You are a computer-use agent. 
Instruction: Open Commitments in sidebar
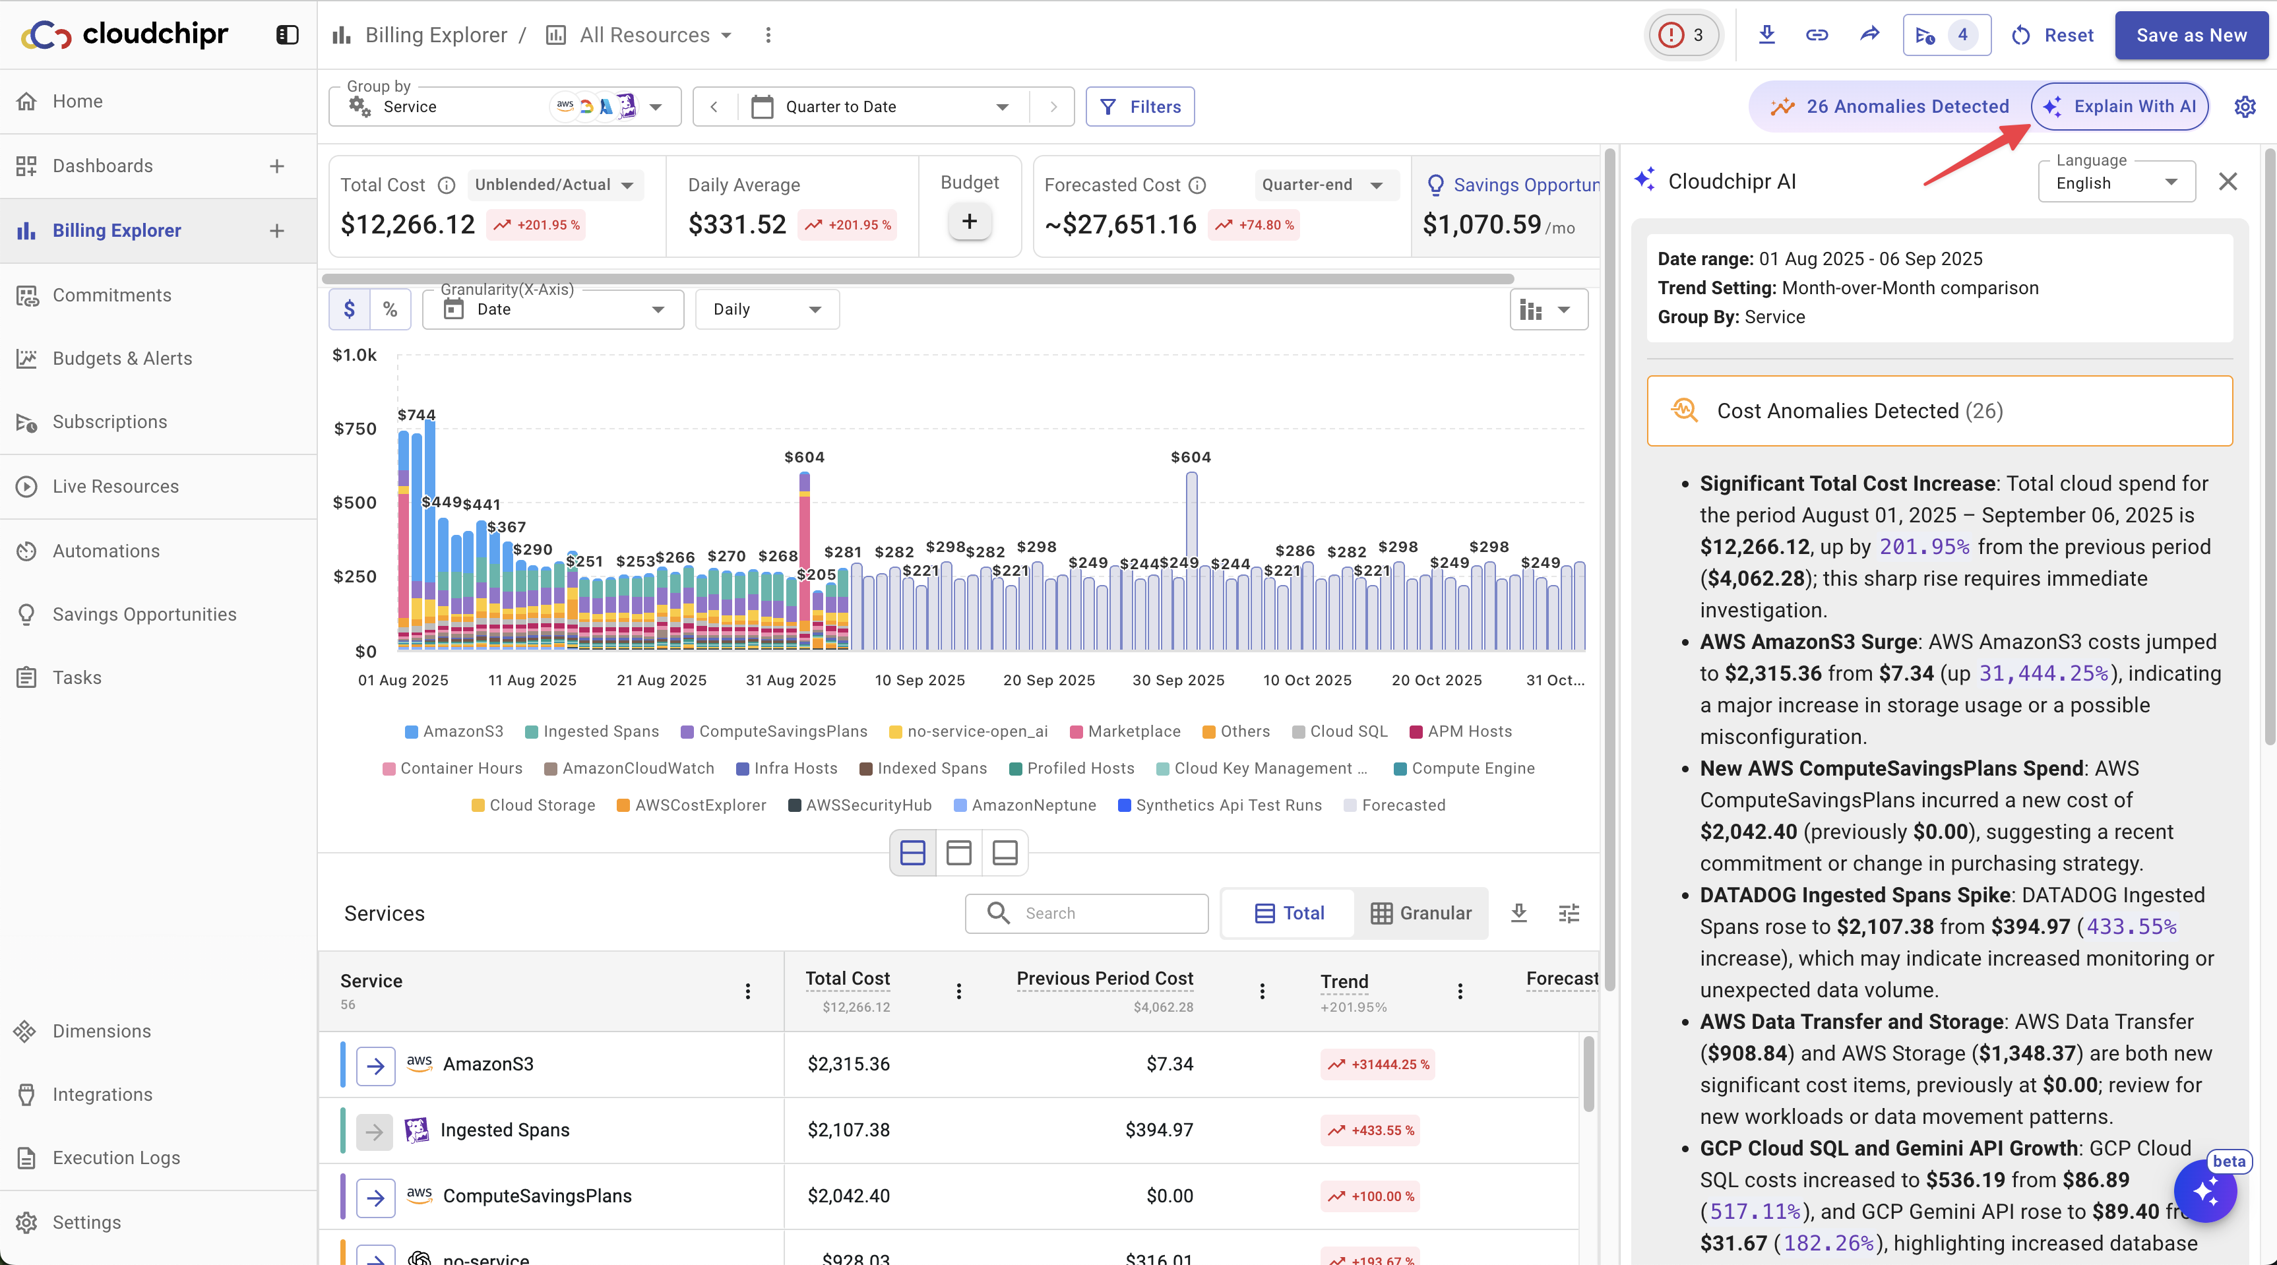coord(158,295)
